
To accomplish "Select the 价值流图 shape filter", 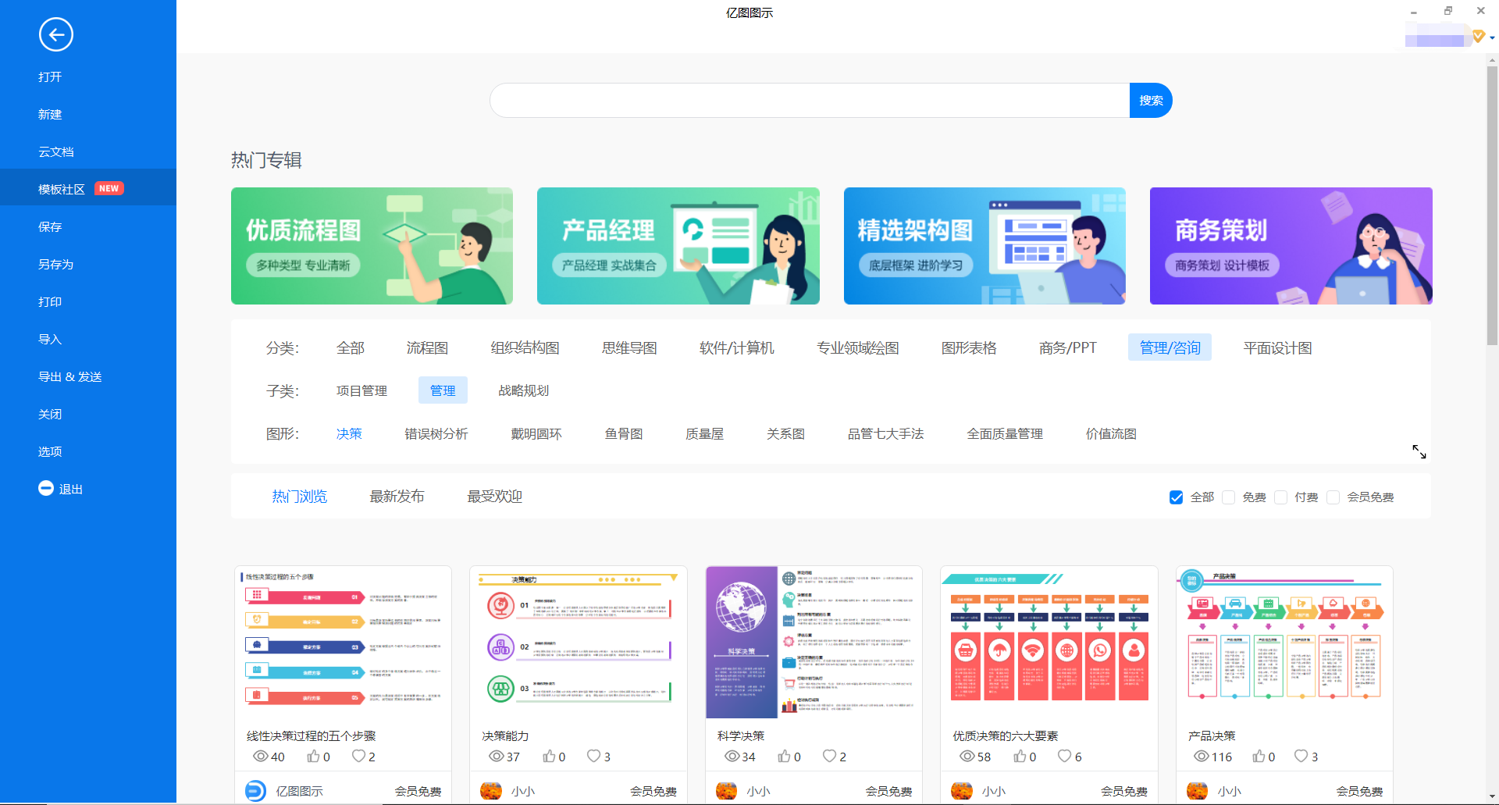I will [x=1111, y=433].
